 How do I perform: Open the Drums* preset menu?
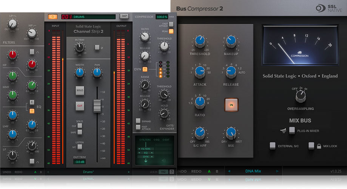[x=88, y=172]
